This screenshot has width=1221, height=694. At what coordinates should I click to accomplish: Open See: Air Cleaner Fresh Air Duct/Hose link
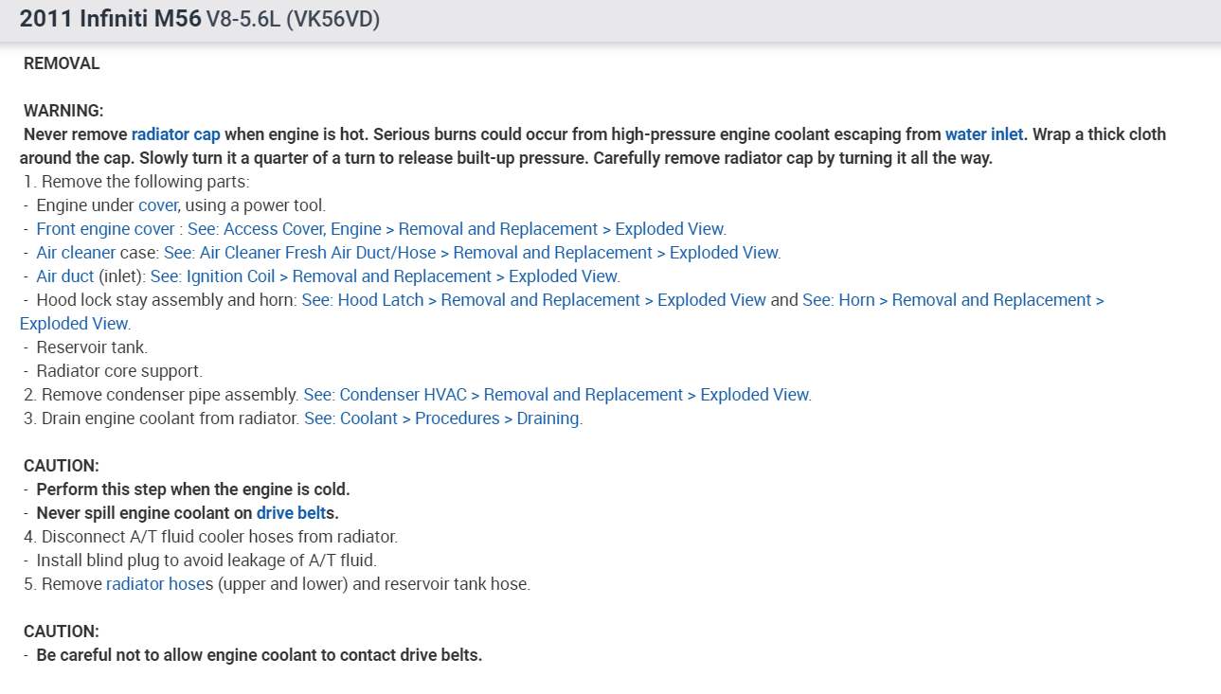472,253
